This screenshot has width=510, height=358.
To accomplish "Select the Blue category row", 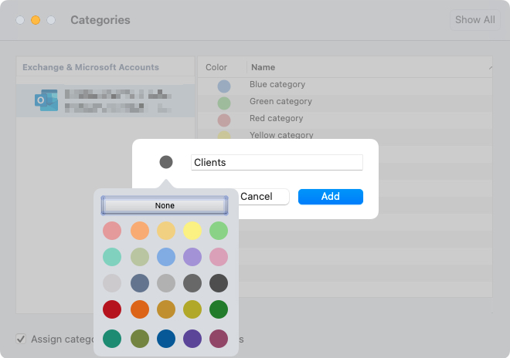I will 345,86.
